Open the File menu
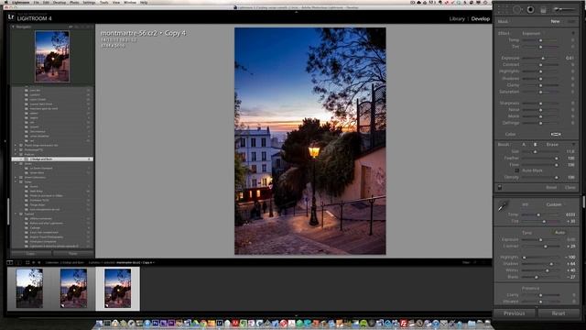The width and height of the screenshot is (586, 330). (x=37, y=2)
